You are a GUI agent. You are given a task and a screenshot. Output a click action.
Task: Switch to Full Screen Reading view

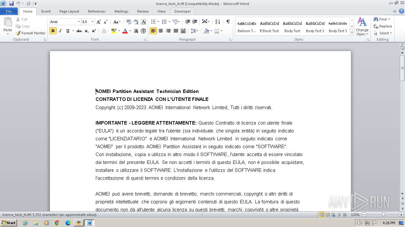point(327,215)
